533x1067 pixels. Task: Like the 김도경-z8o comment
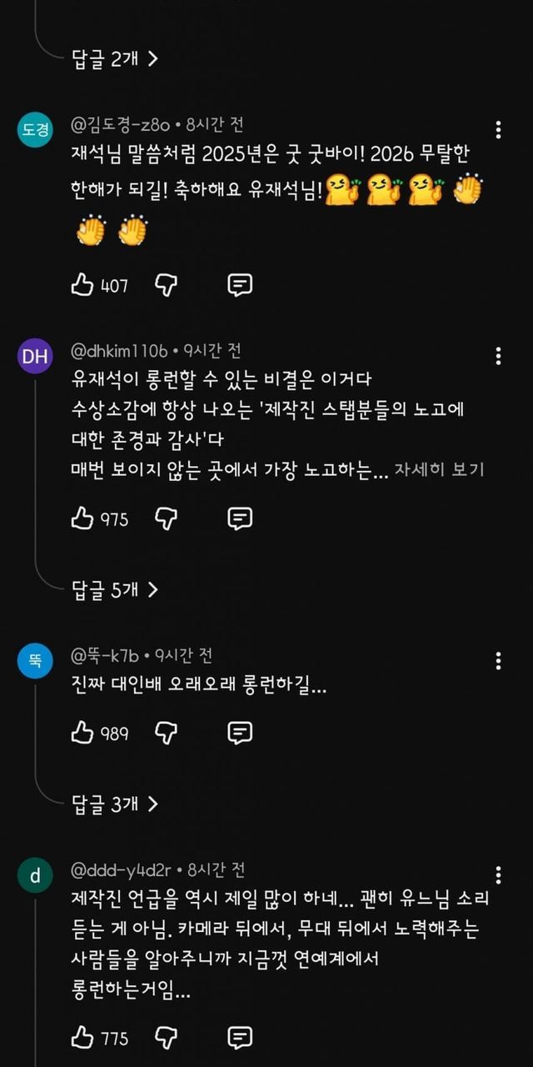click(x=82, y=286)
